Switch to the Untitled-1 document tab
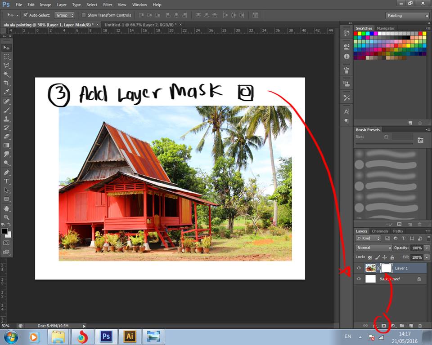The height and width of the screenshot is (345, 432). (139, 24)
